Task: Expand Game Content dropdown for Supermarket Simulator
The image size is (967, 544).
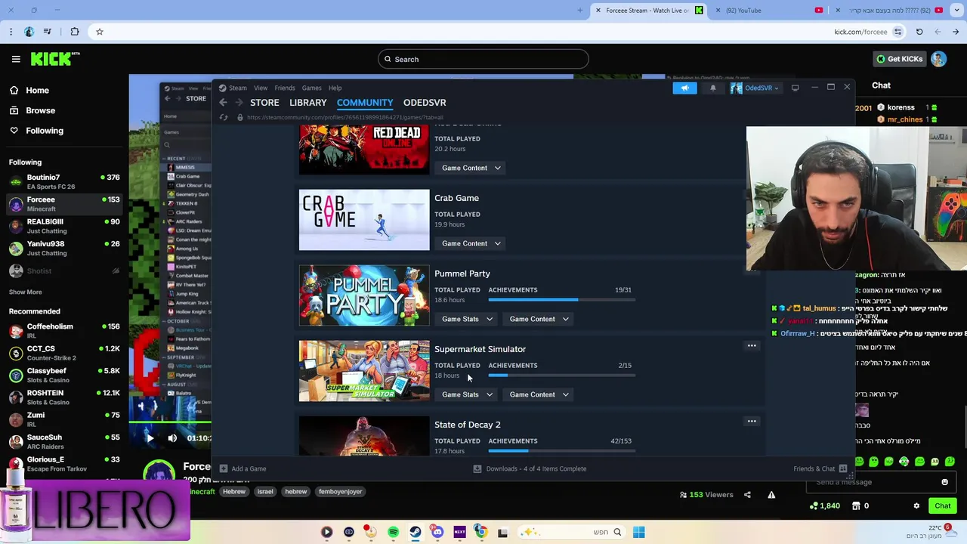Action: 539,394
